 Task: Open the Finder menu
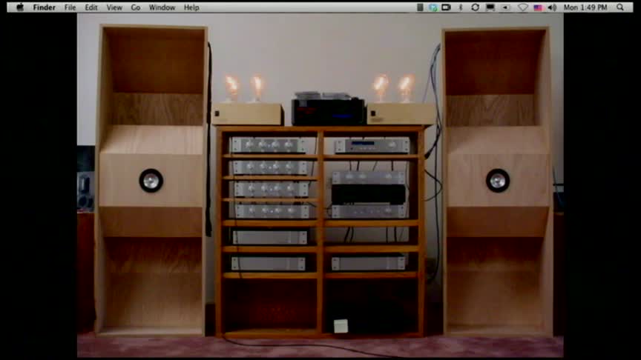coord(45,7)
